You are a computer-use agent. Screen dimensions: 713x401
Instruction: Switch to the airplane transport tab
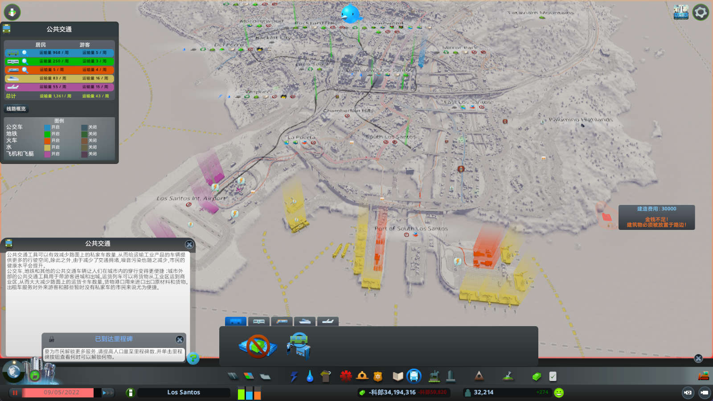tap(328, 321)
